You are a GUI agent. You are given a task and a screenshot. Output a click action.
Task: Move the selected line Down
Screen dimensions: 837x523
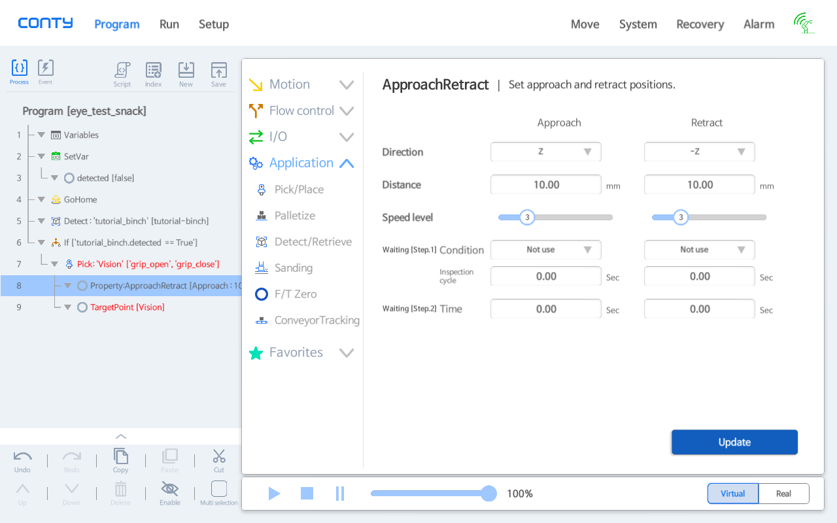tap(72, 494)
